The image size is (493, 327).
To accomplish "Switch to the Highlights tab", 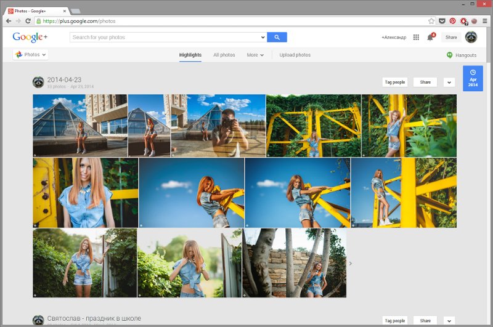I will coord(190,55).
